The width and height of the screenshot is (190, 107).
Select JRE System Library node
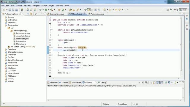21,47
